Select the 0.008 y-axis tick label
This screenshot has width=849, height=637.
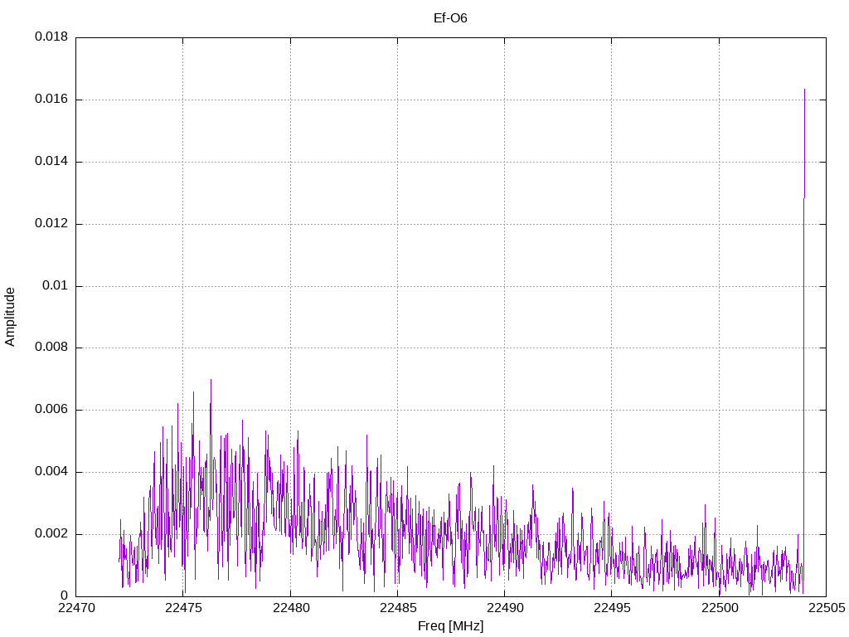(51, 348)
